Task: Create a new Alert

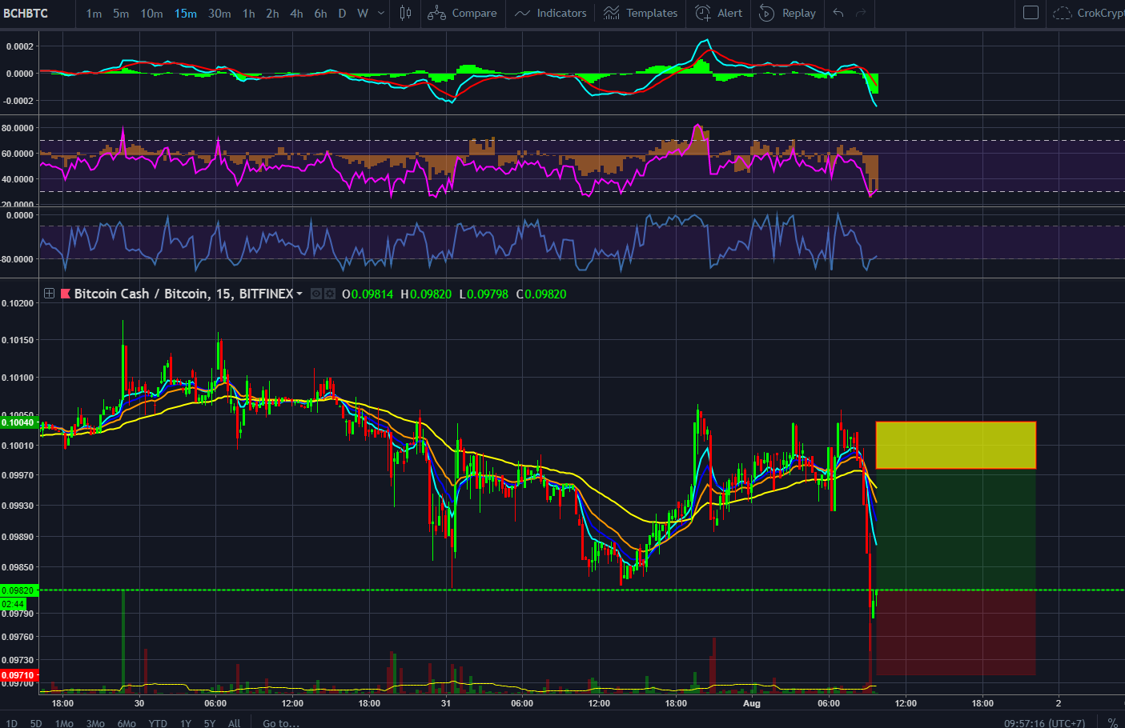Action: 718,13
